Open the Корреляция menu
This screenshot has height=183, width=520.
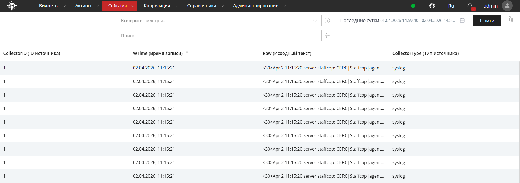tap(160, 6)
